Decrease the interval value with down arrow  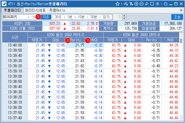click(x=124, y=18)
